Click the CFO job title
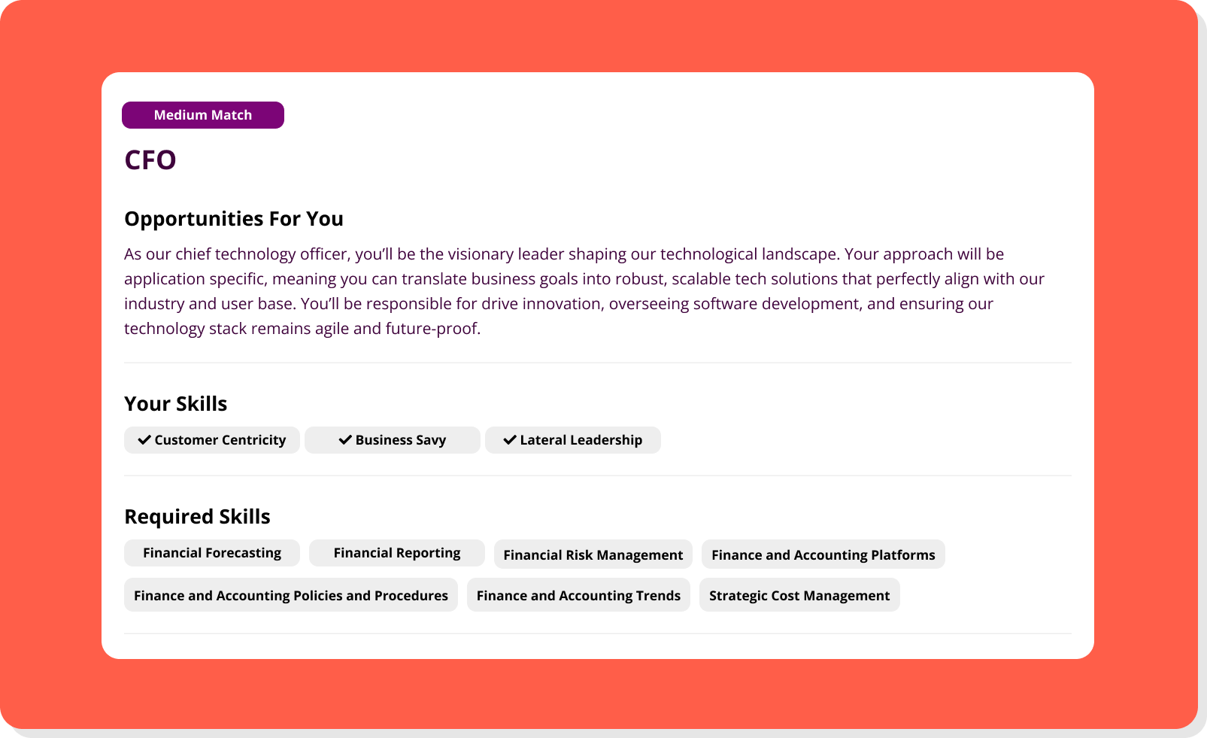 (150, 160)
